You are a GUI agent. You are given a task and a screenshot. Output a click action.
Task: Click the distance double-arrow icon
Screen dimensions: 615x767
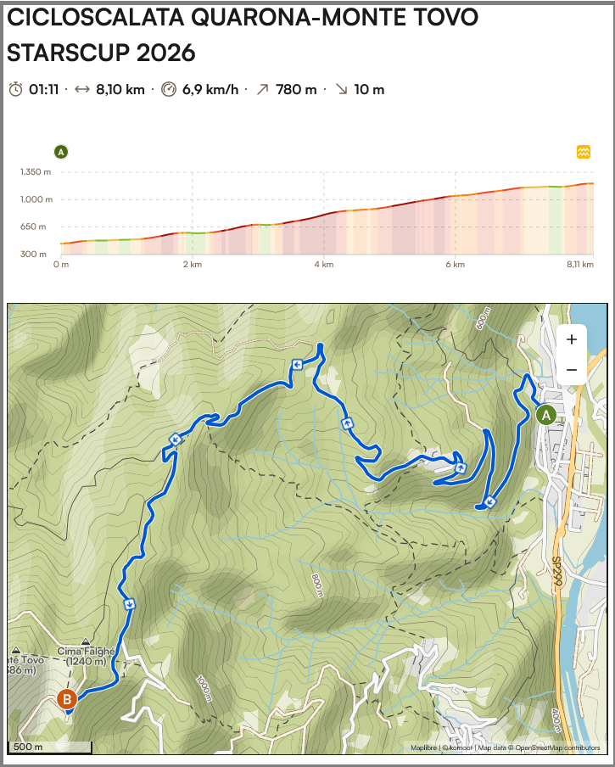(x=82, y=89)
